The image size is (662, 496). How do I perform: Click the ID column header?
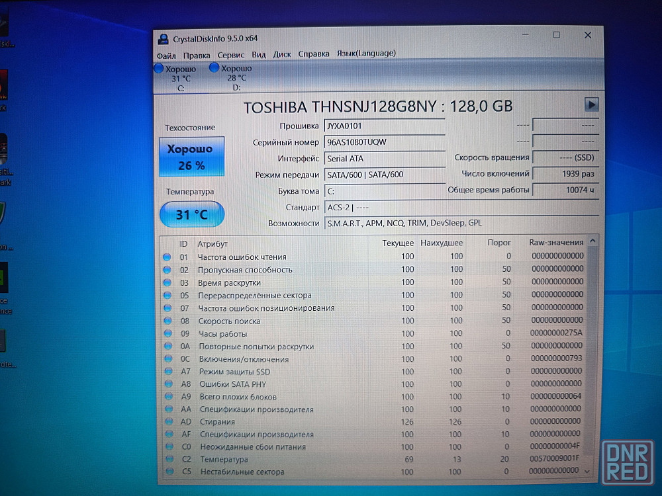183,244
